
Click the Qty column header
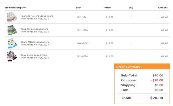pyautogui.click(x=131, y=8)
